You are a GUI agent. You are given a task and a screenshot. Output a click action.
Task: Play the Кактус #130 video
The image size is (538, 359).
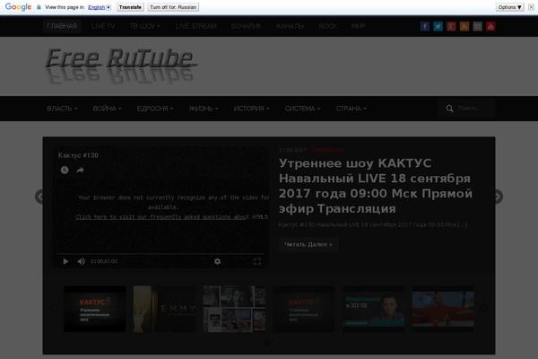pos(65,261)
